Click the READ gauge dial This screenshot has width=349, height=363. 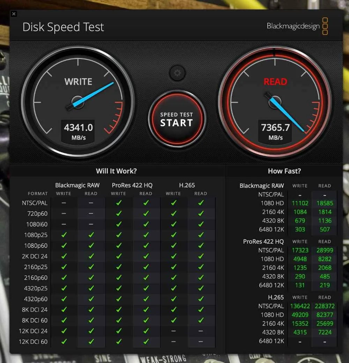click(275, 102)
